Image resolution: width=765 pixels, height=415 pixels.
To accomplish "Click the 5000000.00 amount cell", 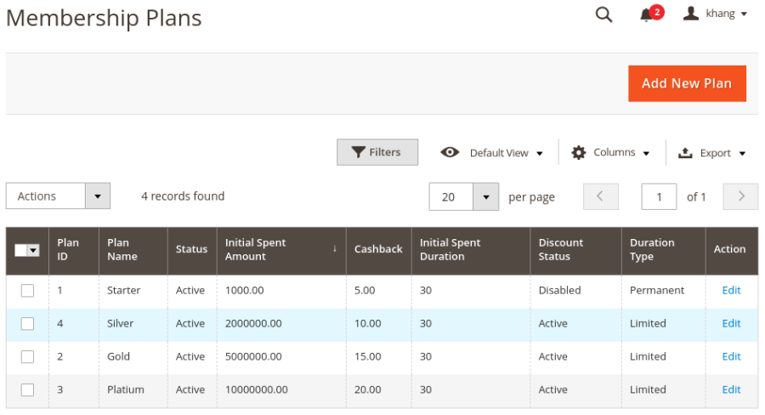I will click(281, 357).
